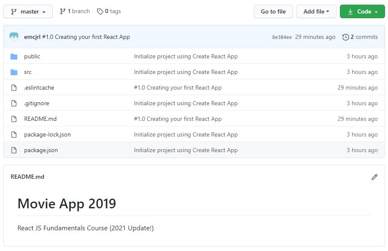
Task: Click the package.json file icon
Action: point(14,150)
